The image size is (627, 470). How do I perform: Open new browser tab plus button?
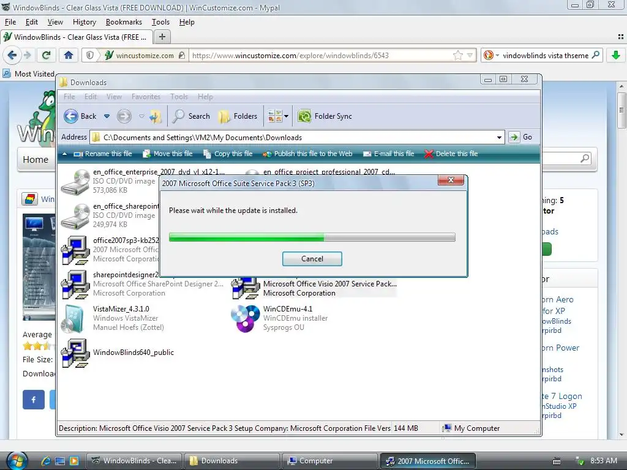click(x=162, y=37)
